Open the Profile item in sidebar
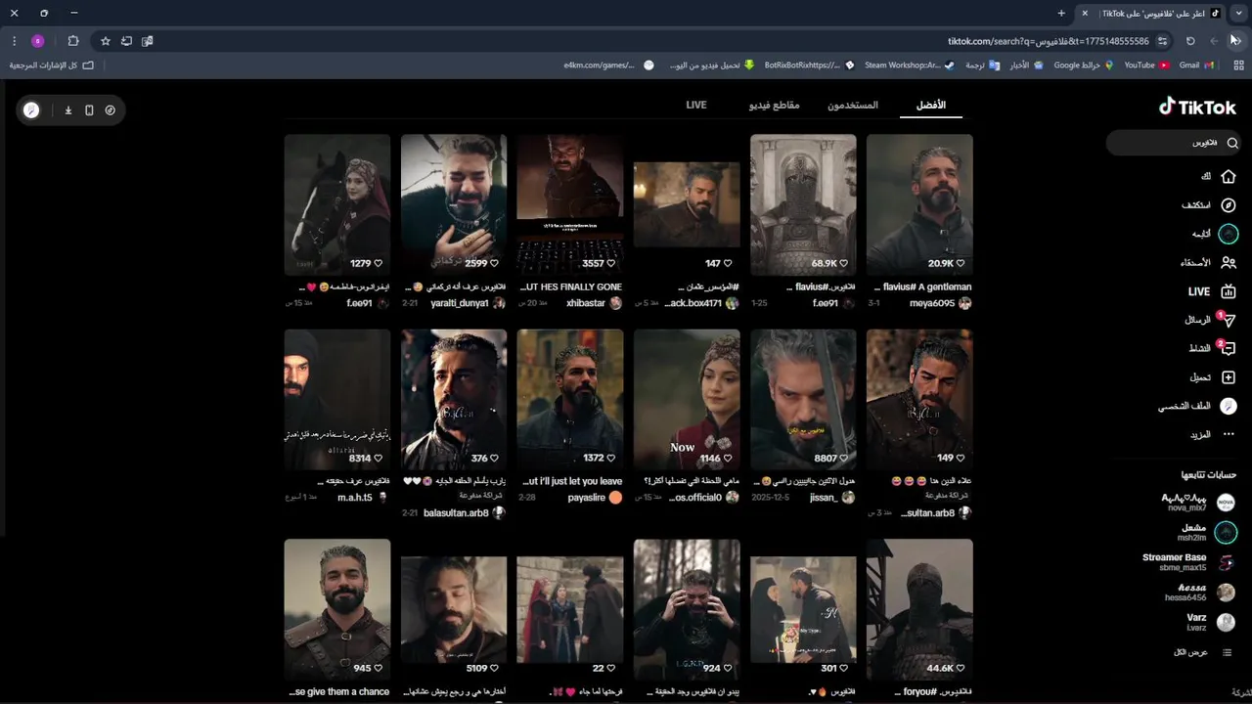The height and width of the screenshot is (704, 1252). pyautogui.click(x=1197, y=406)
